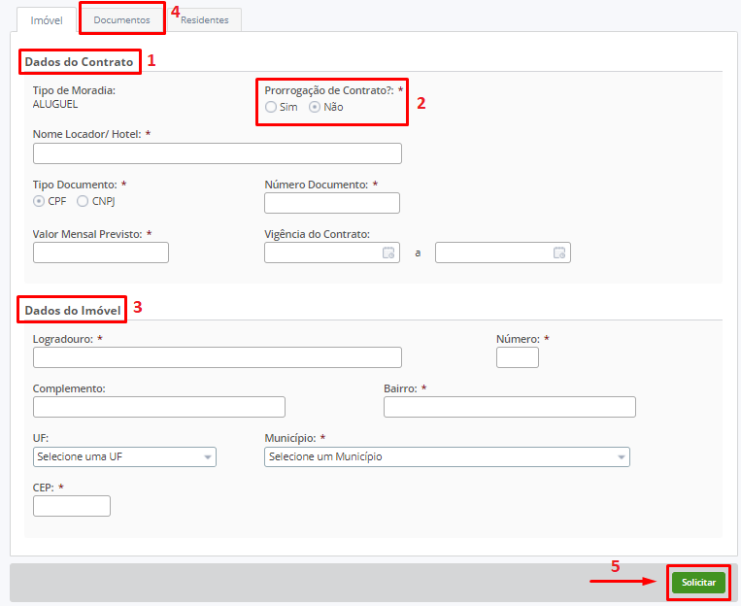The image size is (741, 606).
Task: Select Não for Prorrogação de Contrato
Action: click(x=315, y=107)
